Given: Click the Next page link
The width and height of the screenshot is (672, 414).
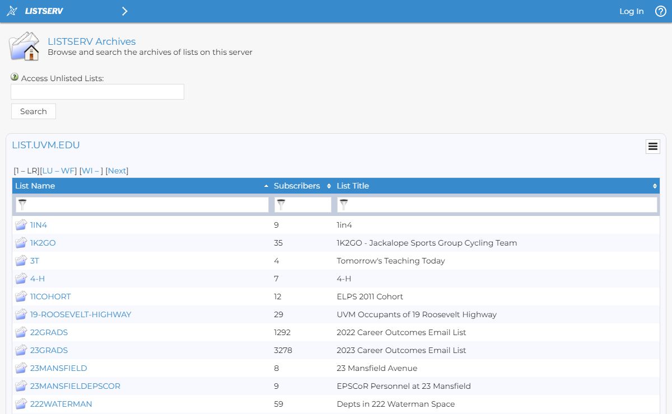Looking at the screenshot, I should [x=117, y=171].
